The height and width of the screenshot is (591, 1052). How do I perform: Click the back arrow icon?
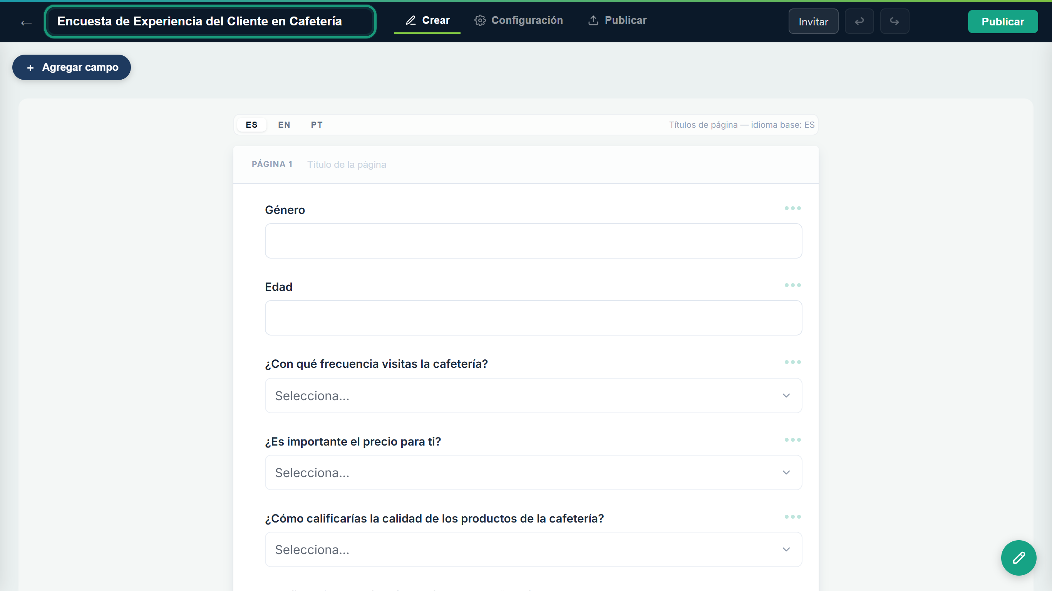pyautogui.click(x=26, y=22)
